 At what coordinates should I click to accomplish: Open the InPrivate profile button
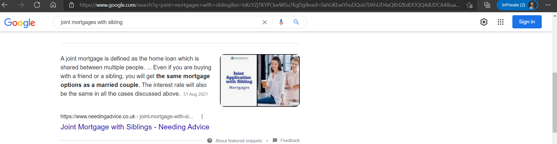pos(517,5)
